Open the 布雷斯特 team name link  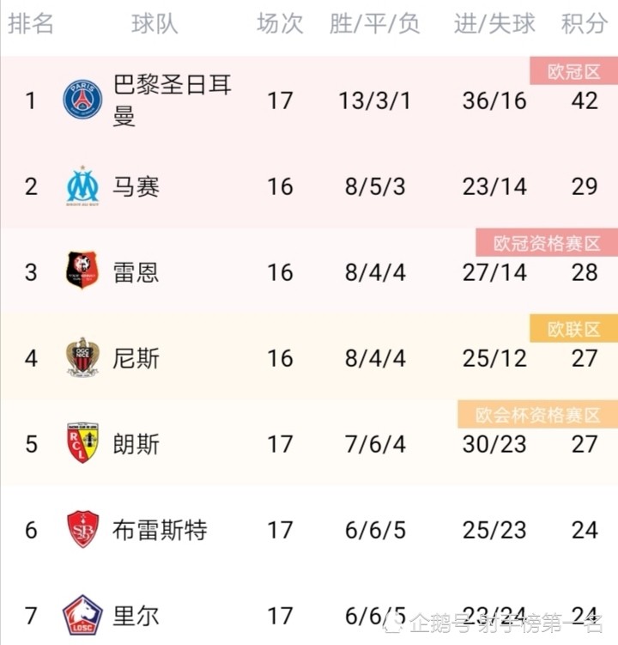[160, 530]
